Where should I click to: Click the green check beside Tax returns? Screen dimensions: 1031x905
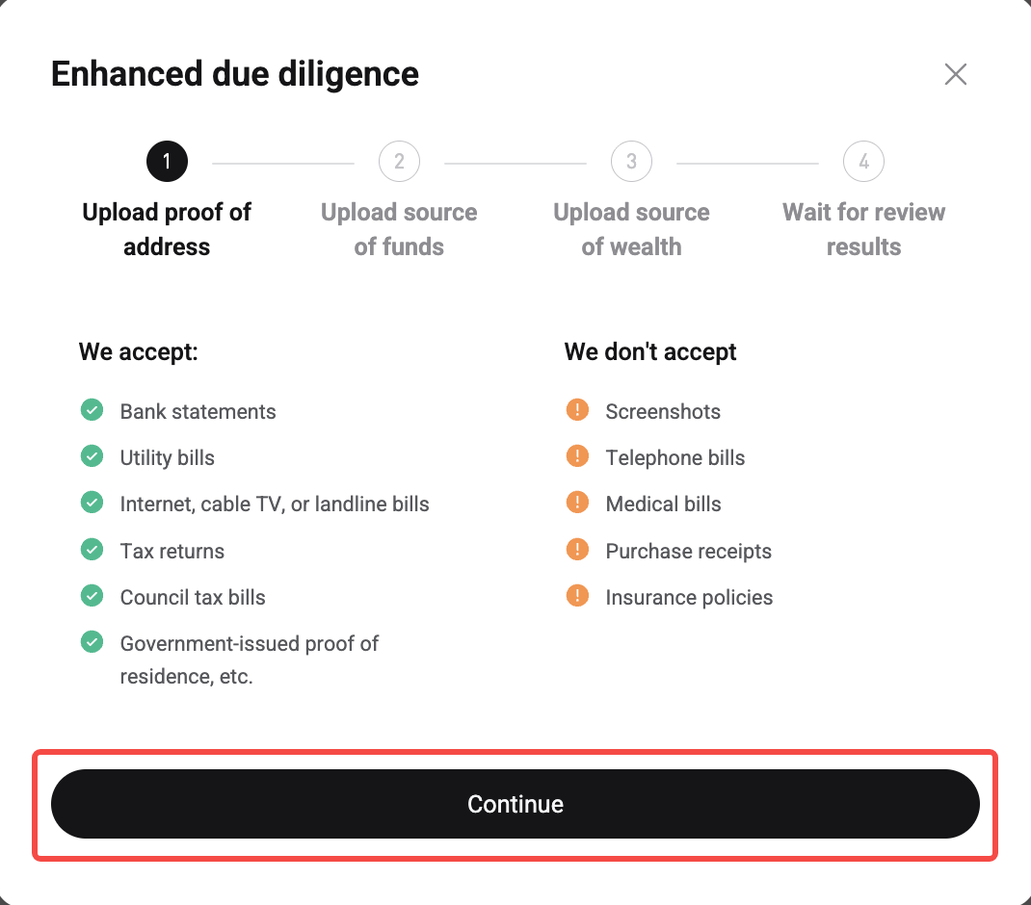click(92, 549)
